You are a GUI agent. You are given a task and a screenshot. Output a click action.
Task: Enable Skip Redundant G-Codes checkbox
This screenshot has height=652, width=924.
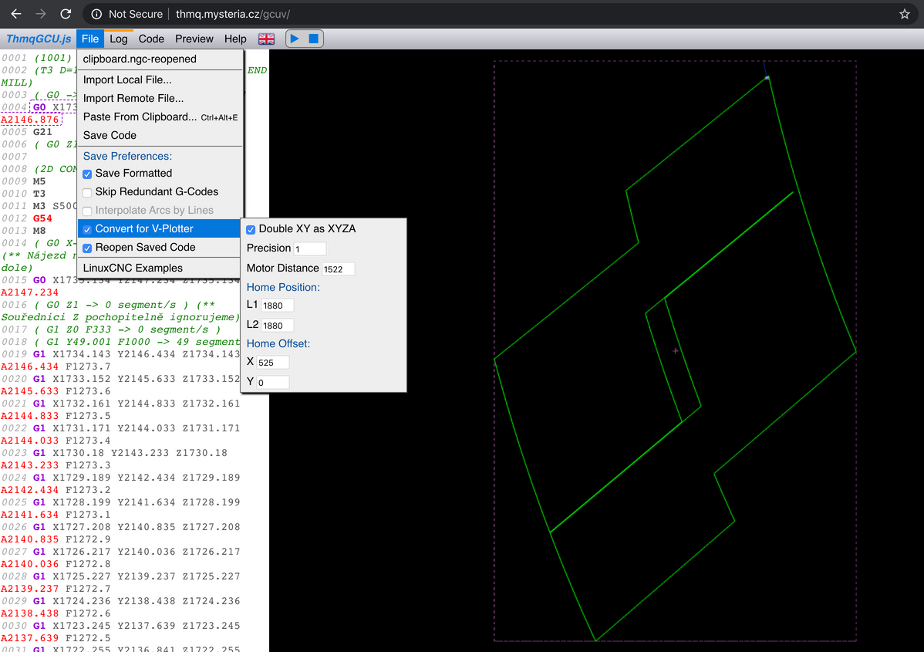(87, 192)
